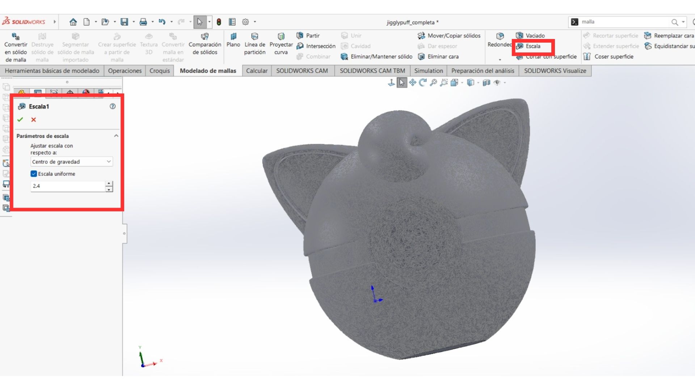Open the Save dropdown arrow
695x390 pixels.
coord(134,22)
